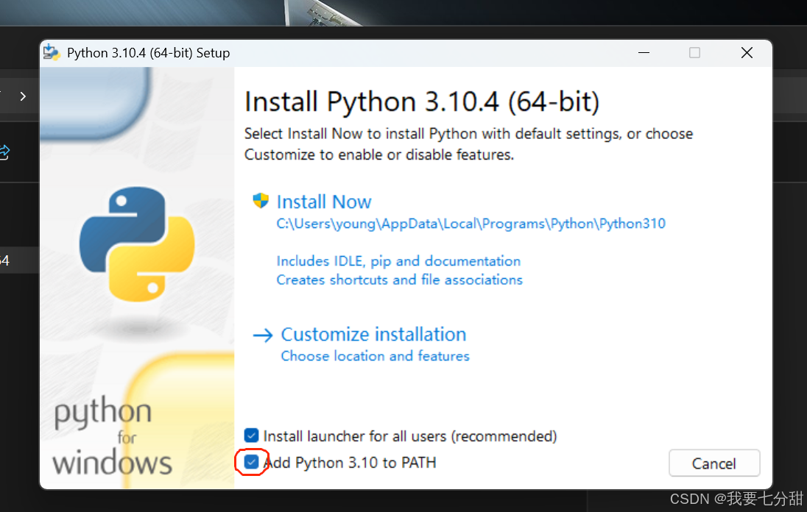Click the install path C:\Users\young\AppData text
This screenshot has height=512, width=807.
(x=471, y=224)
